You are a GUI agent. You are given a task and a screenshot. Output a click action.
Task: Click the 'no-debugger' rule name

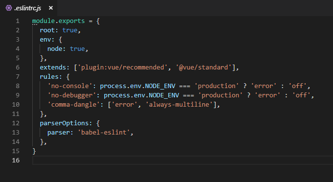pos(72,95)
